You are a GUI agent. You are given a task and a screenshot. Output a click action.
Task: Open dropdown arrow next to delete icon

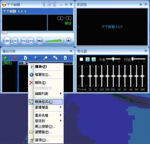(x=20, y=58)
